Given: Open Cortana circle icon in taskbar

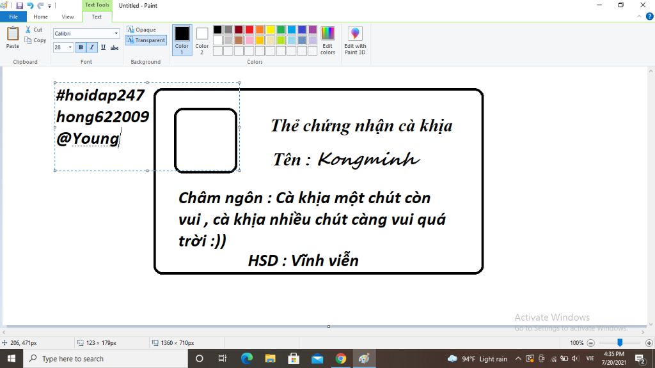Looking at the screenshot, I should (200, 358).
